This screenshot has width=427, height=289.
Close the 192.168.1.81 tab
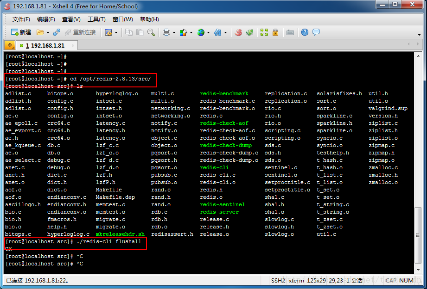(x=73, y=46)
